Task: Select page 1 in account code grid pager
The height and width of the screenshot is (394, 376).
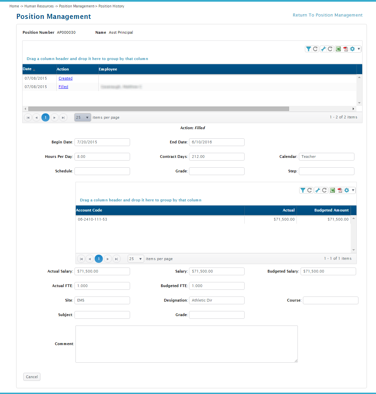Action: point(99,259)
